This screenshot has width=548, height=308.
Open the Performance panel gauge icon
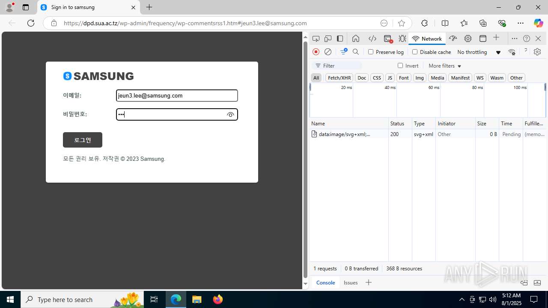tap(453, 38)
